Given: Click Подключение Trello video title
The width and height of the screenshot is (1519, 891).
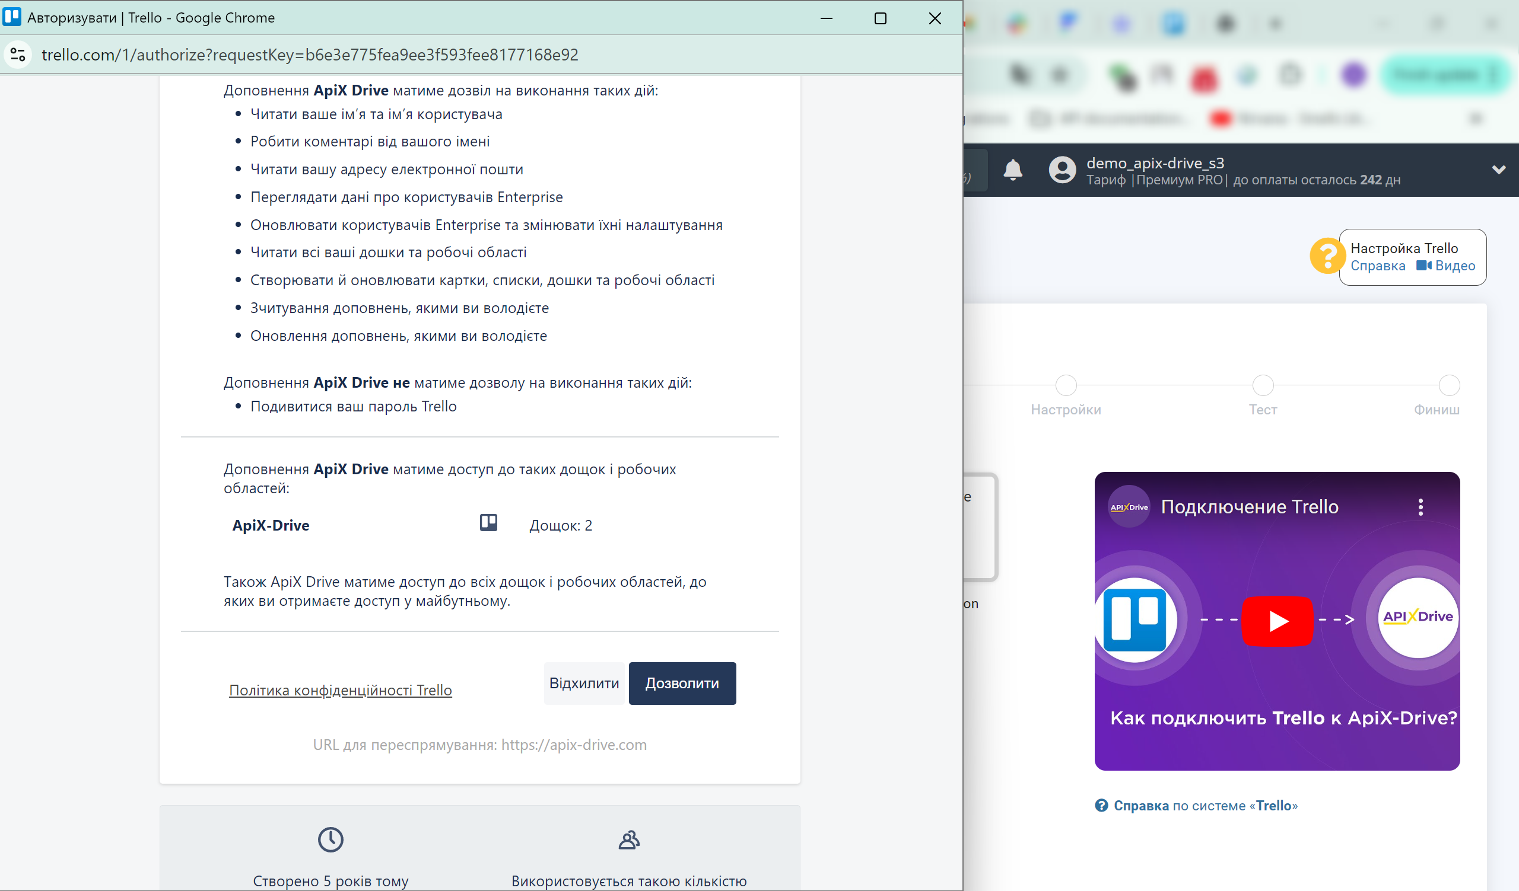Looking at the screenshot, I should (1250, 507).
